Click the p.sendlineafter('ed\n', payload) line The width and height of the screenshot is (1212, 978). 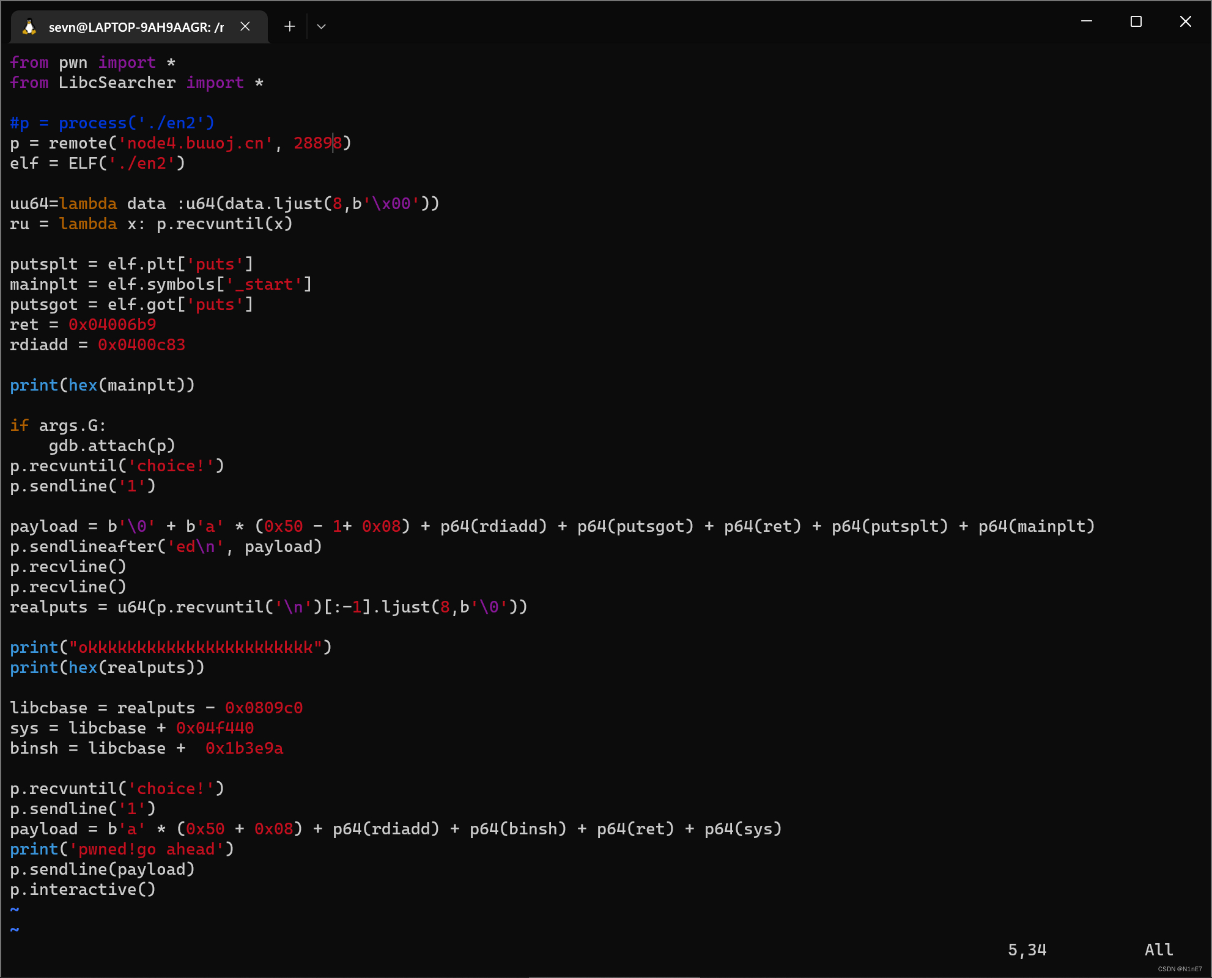pos(166,546)
